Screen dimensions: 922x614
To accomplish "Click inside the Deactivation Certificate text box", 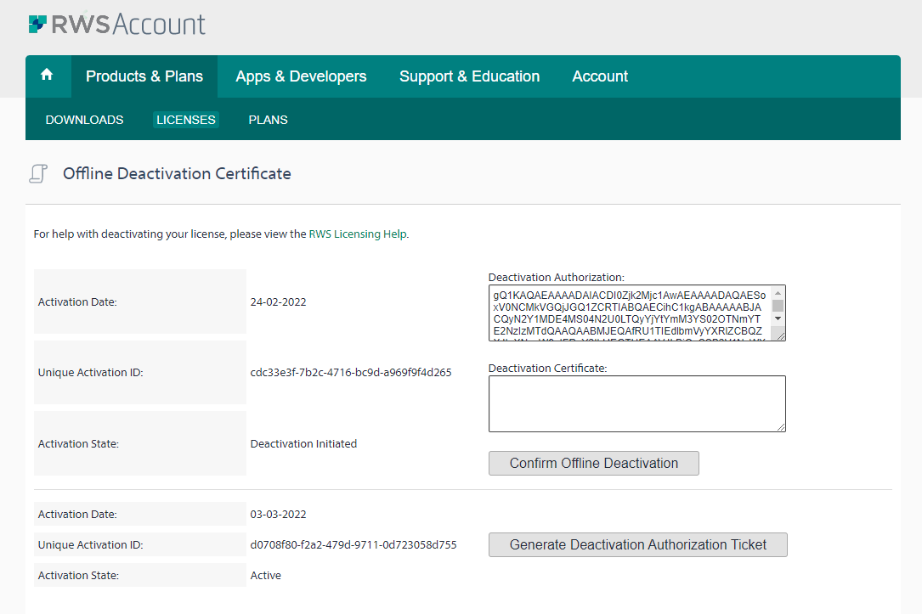I will tap(636, 403).
